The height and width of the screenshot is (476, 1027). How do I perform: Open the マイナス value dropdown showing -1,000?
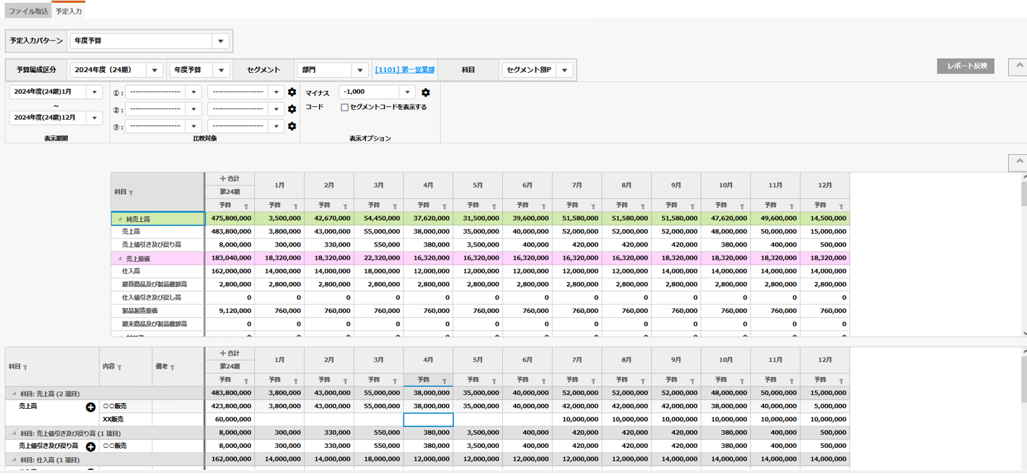pyautogui.click(x=407, y=92)
